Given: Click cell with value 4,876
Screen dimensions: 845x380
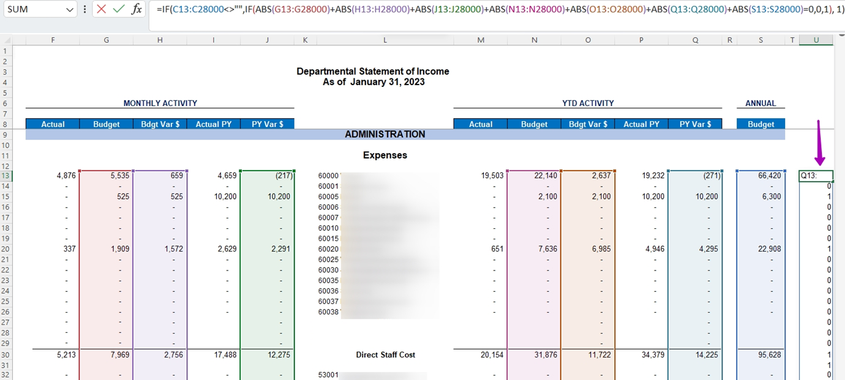Looking at the screenshot, I should (x=53, y=176).
